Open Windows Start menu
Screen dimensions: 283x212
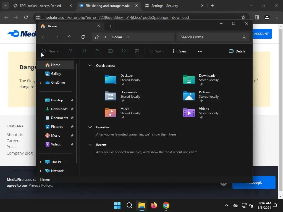click(117, 205)
